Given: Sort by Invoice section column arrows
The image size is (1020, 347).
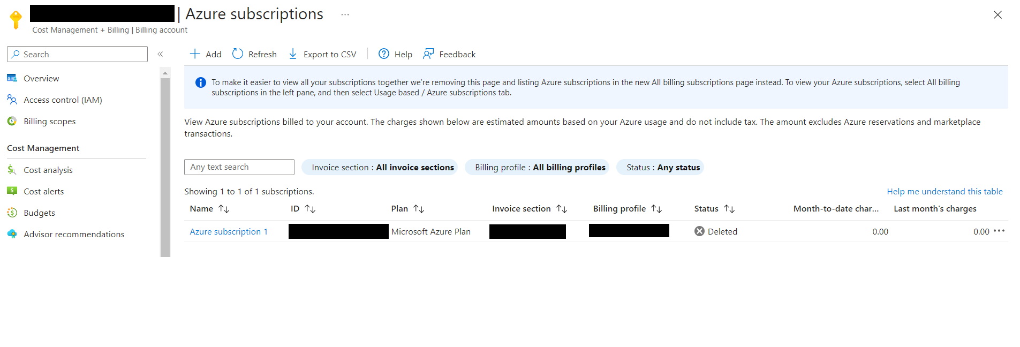Looking at the screenshot, I should tap(562, 209).
